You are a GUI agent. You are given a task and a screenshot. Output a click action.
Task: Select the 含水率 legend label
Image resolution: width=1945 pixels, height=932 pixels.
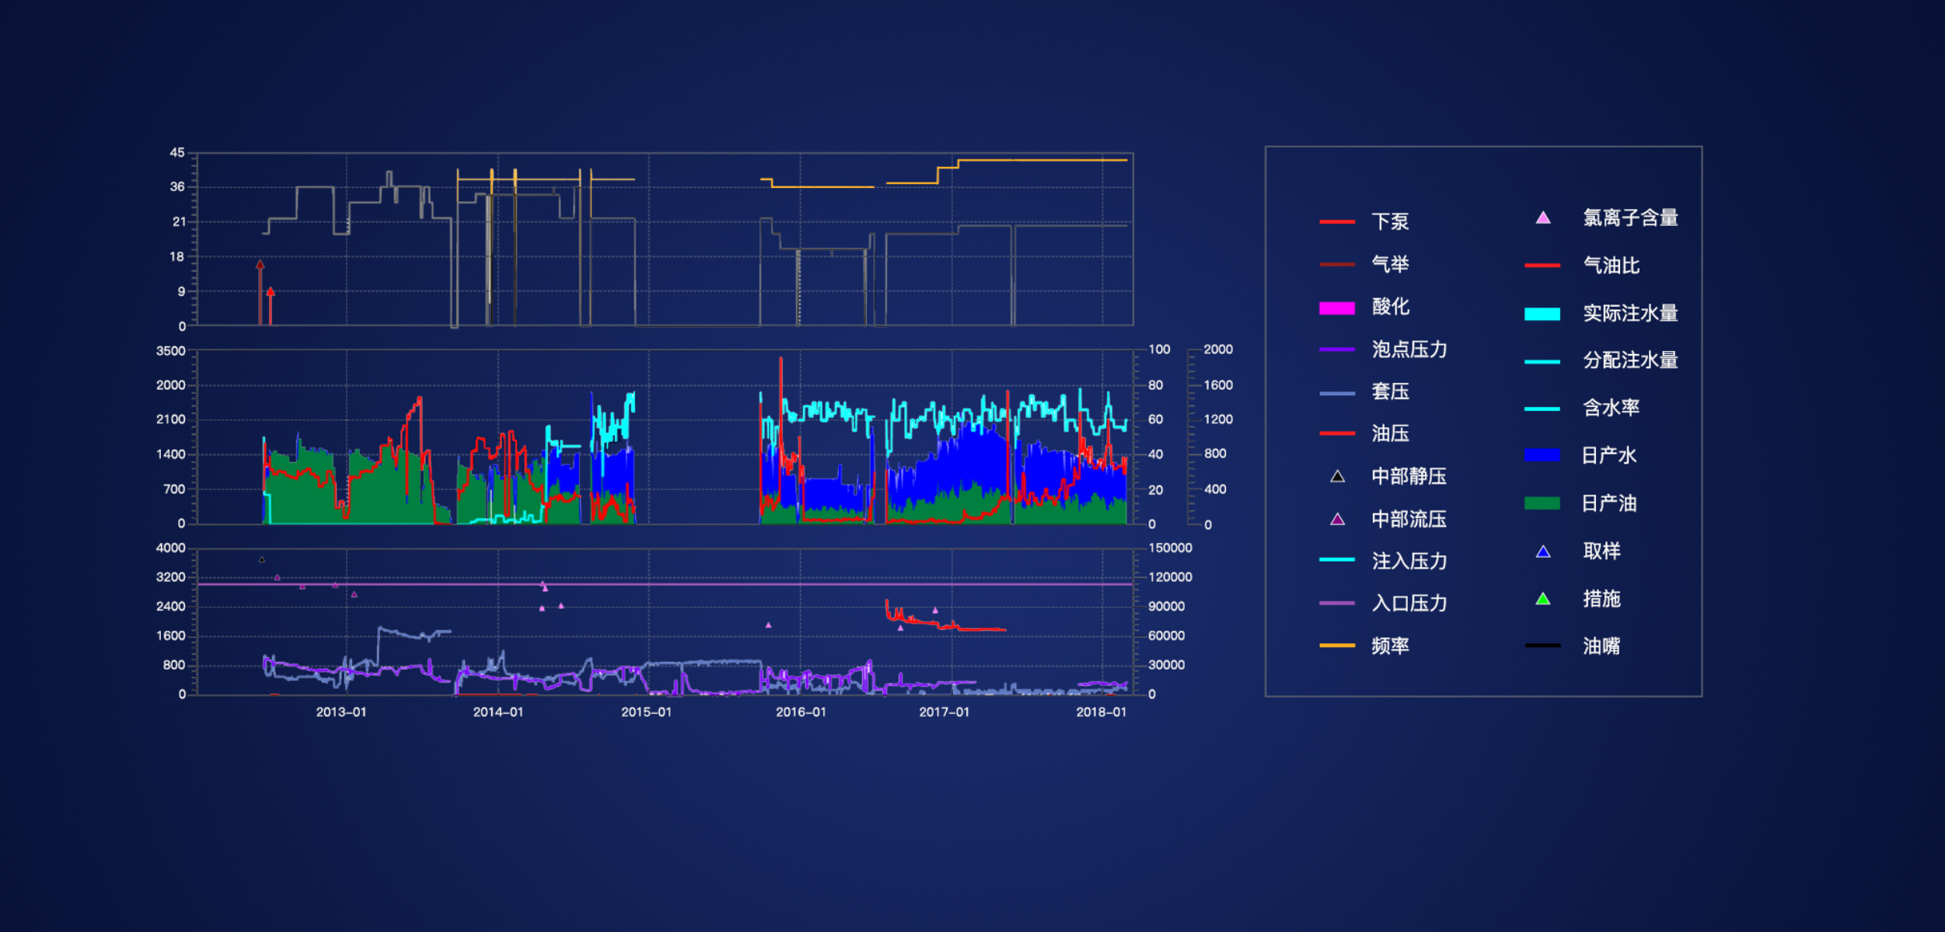1612,408
